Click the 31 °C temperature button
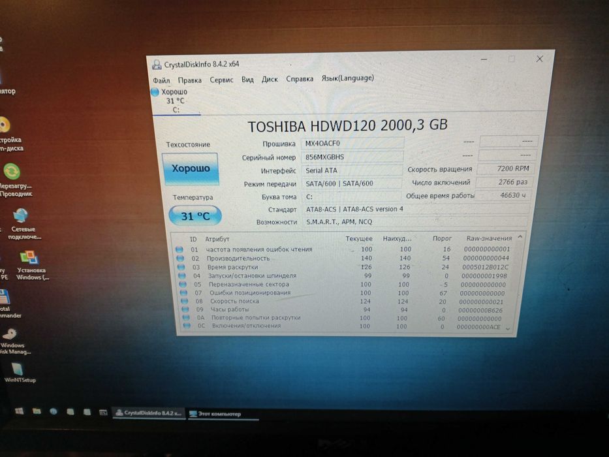 [195, 215]
